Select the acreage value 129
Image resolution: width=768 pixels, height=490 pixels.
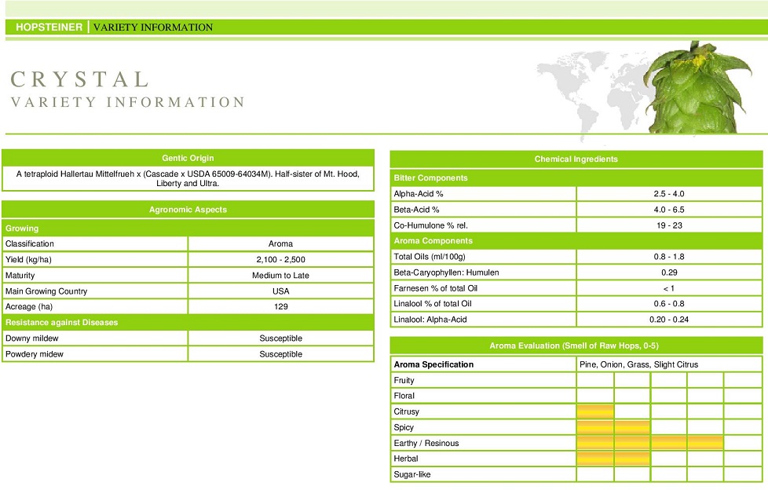click(280, 307)
